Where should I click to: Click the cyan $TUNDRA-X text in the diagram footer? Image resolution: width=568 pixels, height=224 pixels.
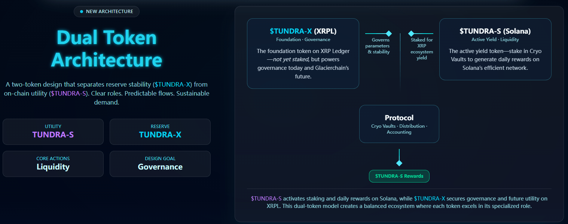pyautogui.click(x=429, y=199)
